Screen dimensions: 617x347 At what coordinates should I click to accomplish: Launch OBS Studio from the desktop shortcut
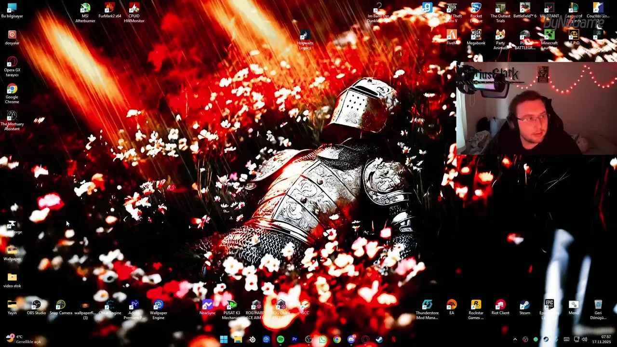pyautogui.click(x=37, y=307)
